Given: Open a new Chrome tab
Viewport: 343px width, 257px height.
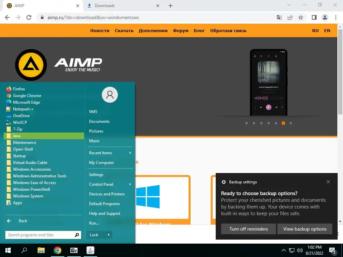Looking at the screenshot, I should point(170,6).
